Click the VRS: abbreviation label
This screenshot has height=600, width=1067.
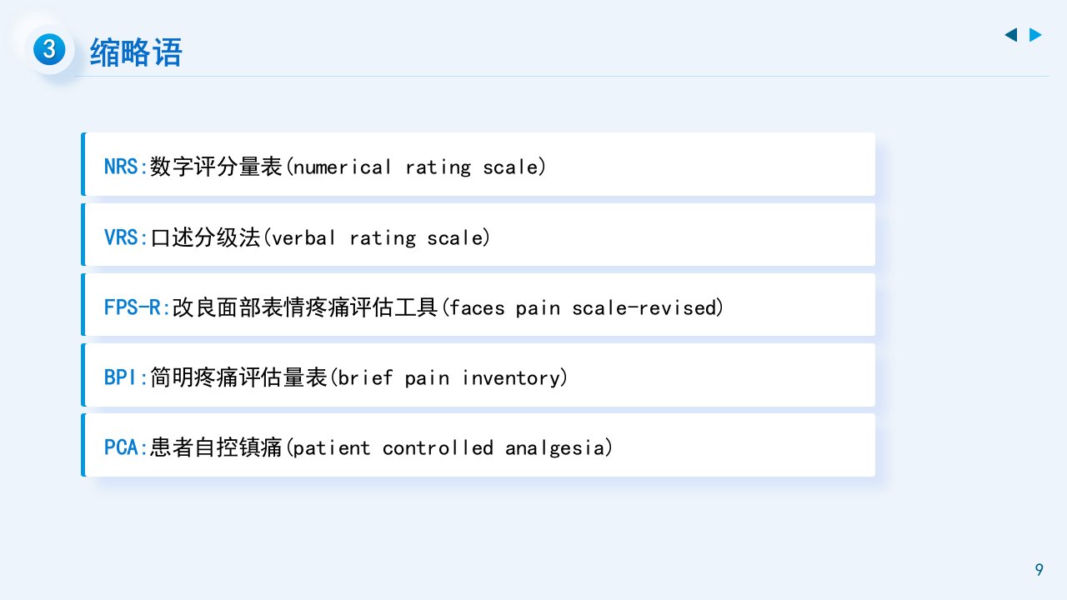tap(126, 237)
